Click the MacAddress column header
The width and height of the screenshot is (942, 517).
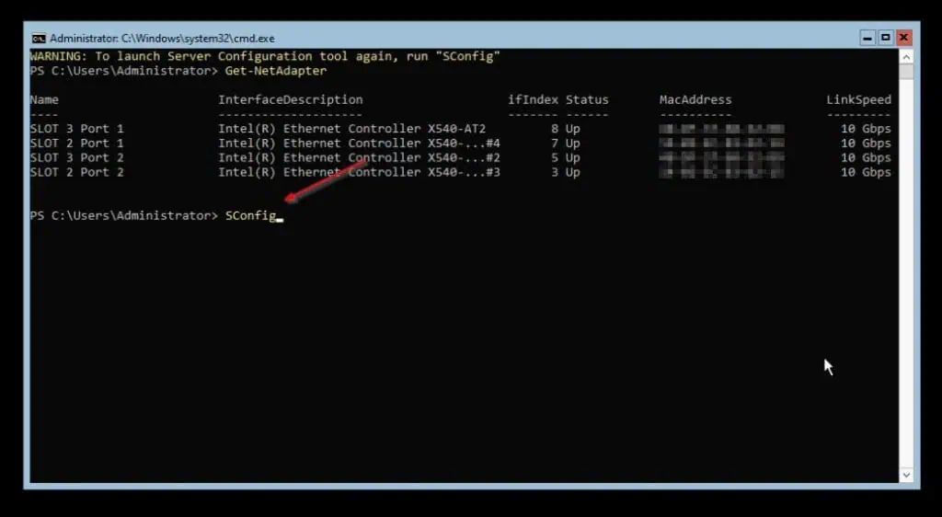[x=695, y=99]
